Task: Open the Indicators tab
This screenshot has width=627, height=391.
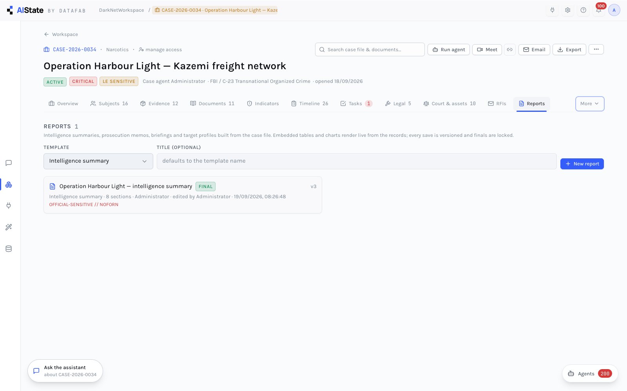Action: click(263, 104)
